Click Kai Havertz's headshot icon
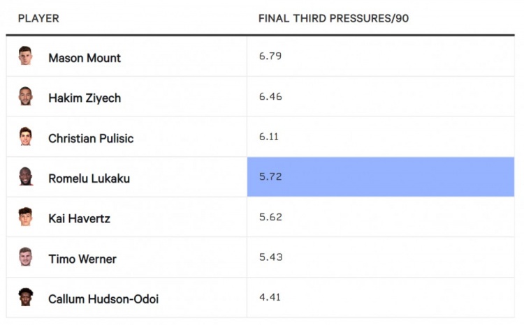 [x=25, y=217]
